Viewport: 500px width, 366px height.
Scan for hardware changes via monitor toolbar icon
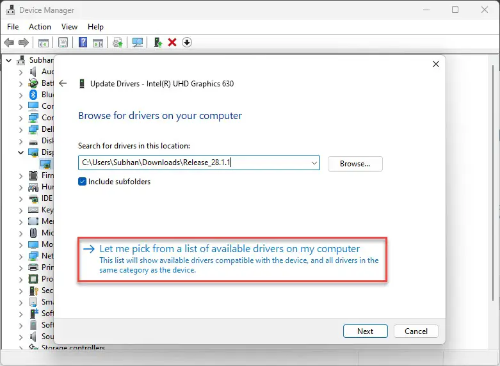pyautogui.click(x=138, y=42)
